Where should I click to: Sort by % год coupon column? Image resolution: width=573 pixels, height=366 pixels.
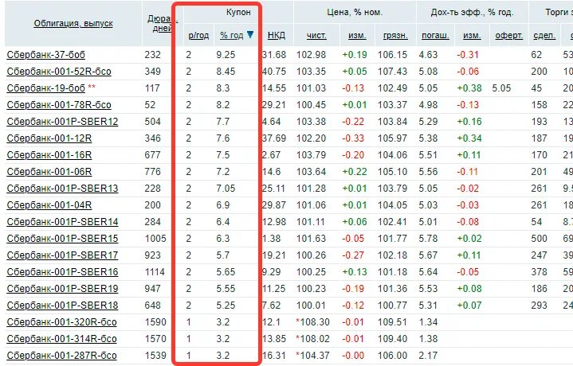pyautogui.click(x=231, y=35)
